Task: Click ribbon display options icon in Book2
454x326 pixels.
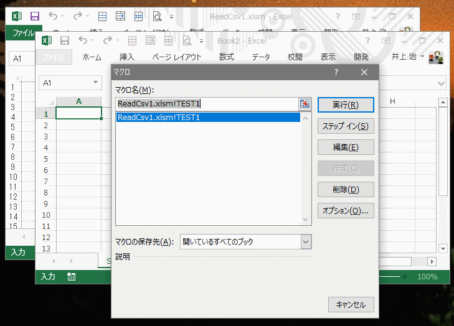Action: click(385, 41)
